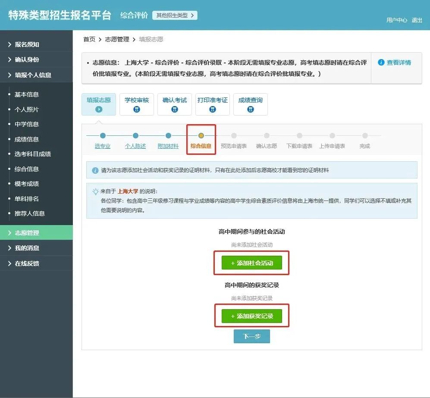Click the hourglass icon under 确认考试
Image resolution: width=430 pixels, height=398 pixels.
175,110
